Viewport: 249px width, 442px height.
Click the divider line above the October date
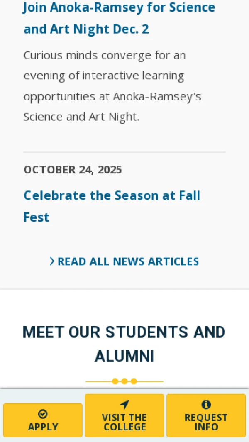click(x=124, y=152)
